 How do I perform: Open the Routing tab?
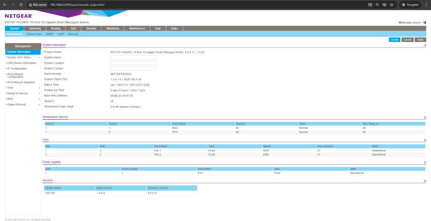(x=55, y=29)
